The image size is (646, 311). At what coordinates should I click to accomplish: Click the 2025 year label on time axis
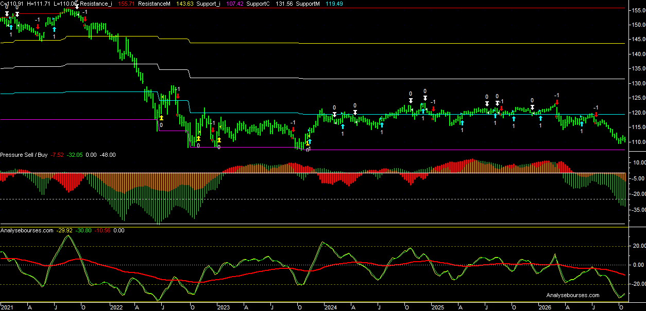pos(437,307)
